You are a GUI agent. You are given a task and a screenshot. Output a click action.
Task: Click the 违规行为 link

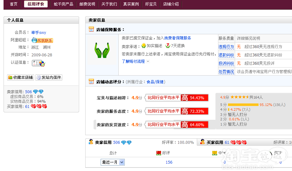tap(226, 47)
